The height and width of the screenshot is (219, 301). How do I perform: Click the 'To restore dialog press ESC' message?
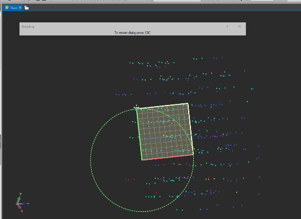132,32
